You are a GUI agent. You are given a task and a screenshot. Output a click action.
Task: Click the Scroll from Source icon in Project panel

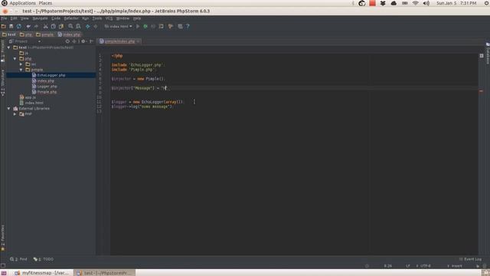[67, 41]
